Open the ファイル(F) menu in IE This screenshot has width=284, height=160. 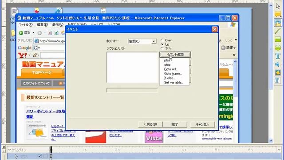click(x=26, y=25)
